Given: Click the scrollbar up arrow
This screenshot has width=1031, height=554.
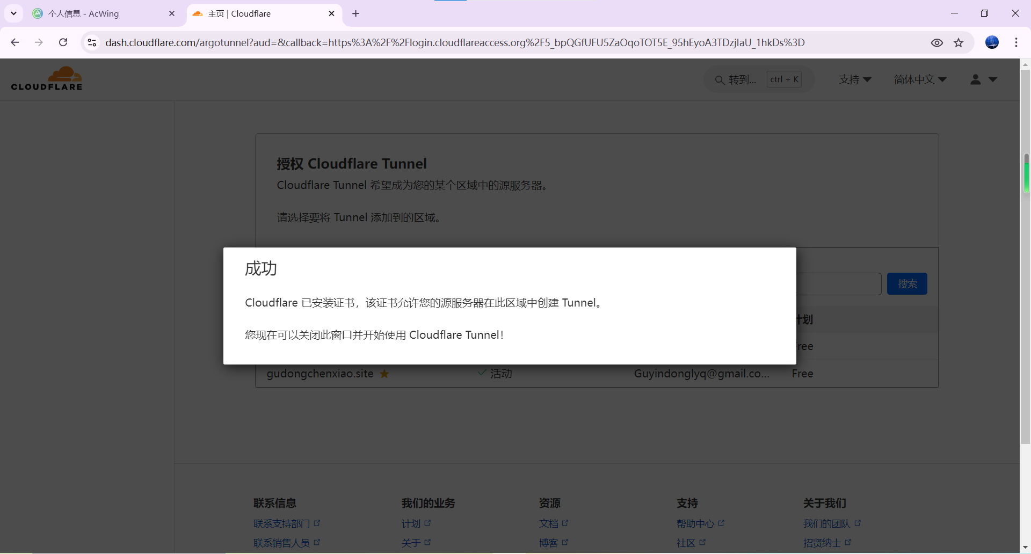Looking at the screenshot, I should (1026, 64).
